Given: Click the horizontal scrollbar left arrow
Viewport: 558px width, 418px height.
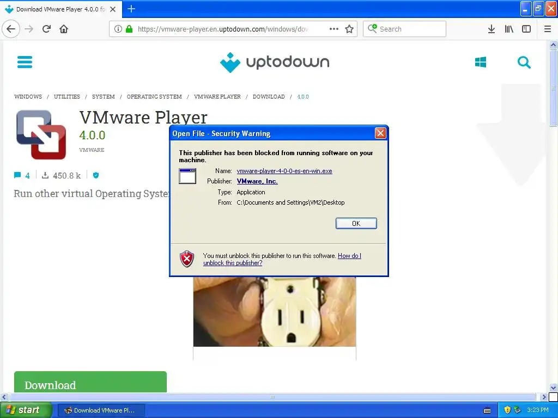Looking at the screenshot, I should click(4, 397).
